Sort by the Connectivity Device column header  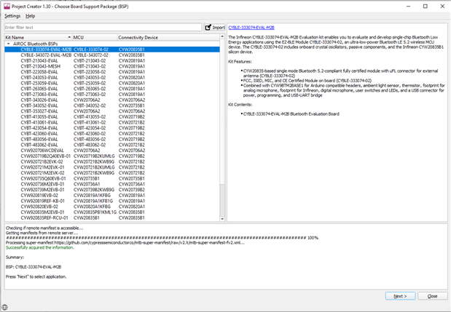(168, 37)
